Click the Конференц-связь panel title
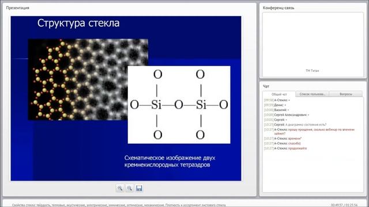The width and height of the screenshot is (369, 207). coord(278,7)
